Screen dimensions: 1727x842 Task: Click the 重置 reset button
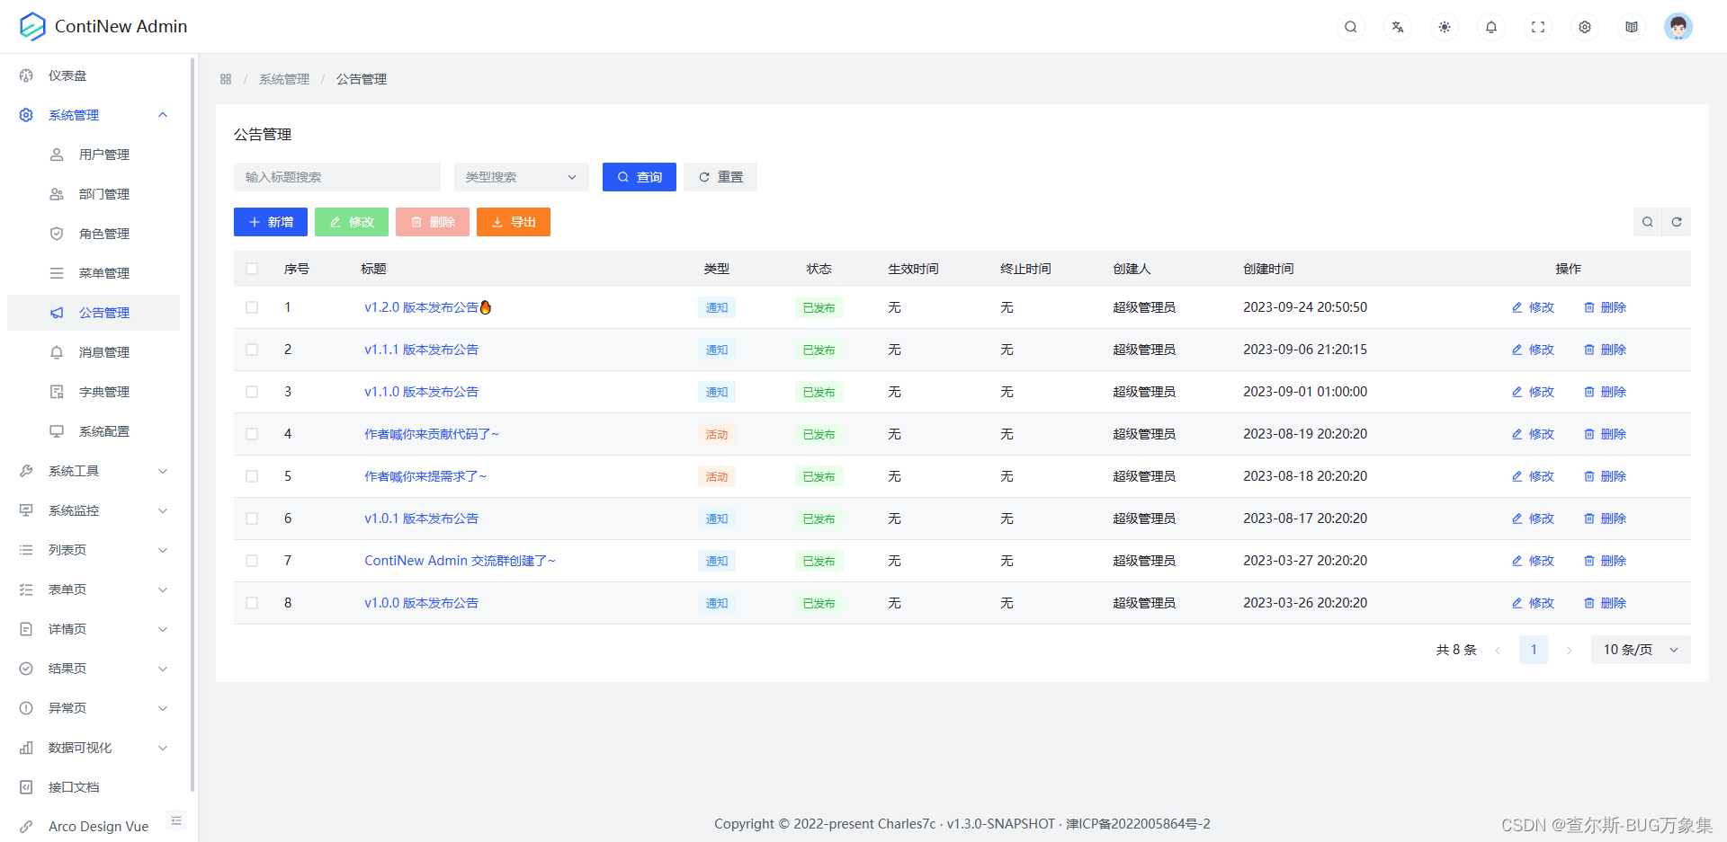pyautogui.click(x=720, y=177)
